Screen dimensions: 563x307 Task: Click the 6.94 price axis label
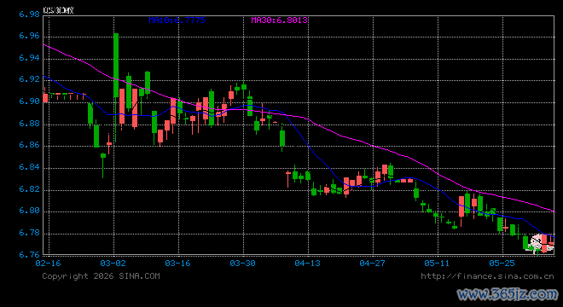pos(30,58)
